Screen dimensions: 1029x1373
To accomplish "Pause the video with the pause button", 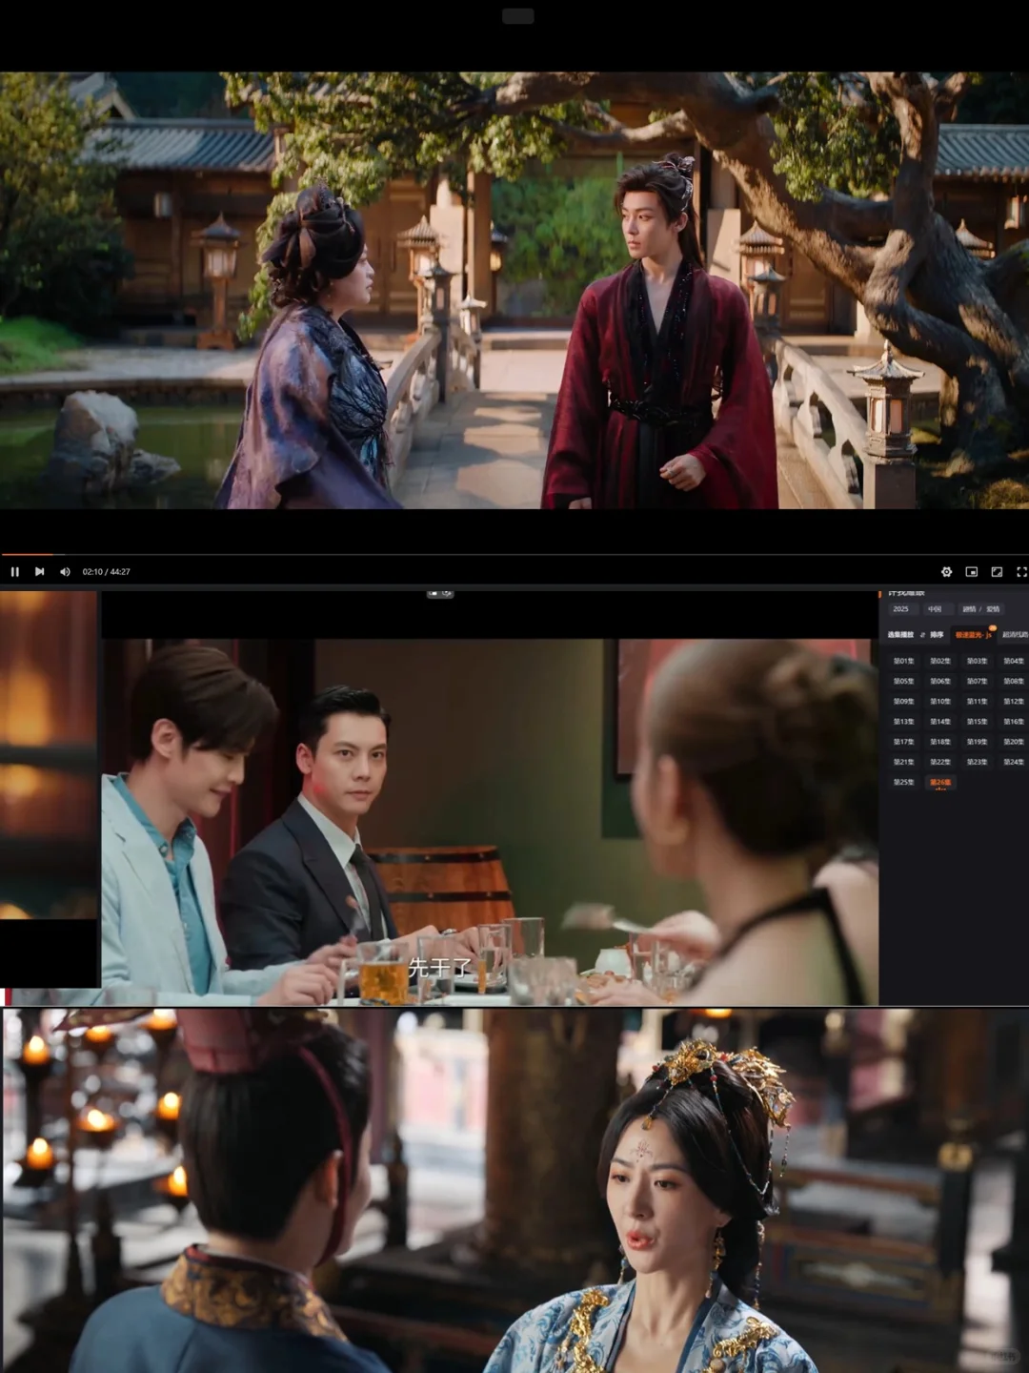I will coord(14,572).
